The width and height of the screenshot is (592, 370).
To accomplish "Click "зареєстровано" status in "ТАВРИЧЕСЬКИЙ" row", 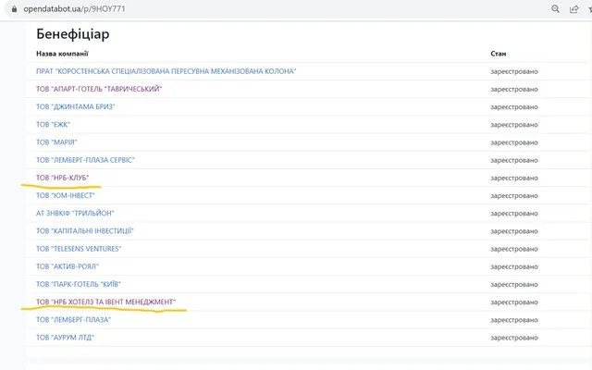I will point(514,89).
